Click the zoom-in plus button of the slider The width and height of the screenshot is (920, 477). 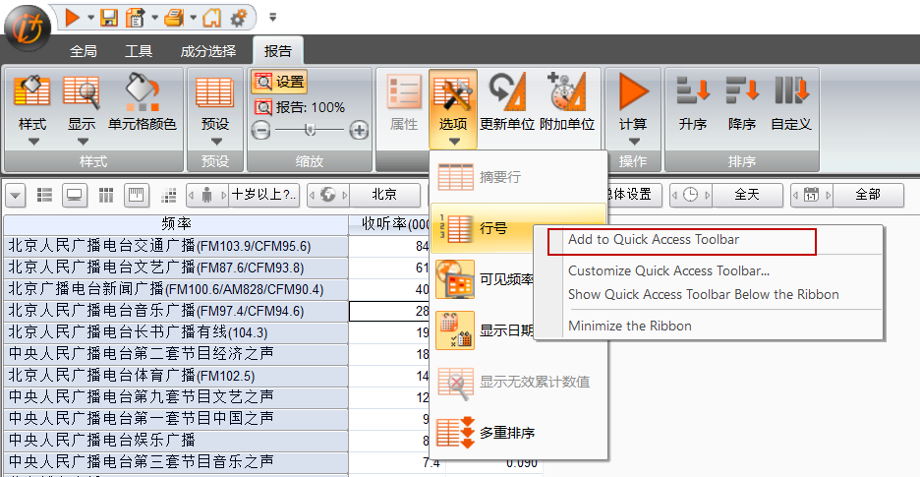pyautogui.click(x=359, y=130)
